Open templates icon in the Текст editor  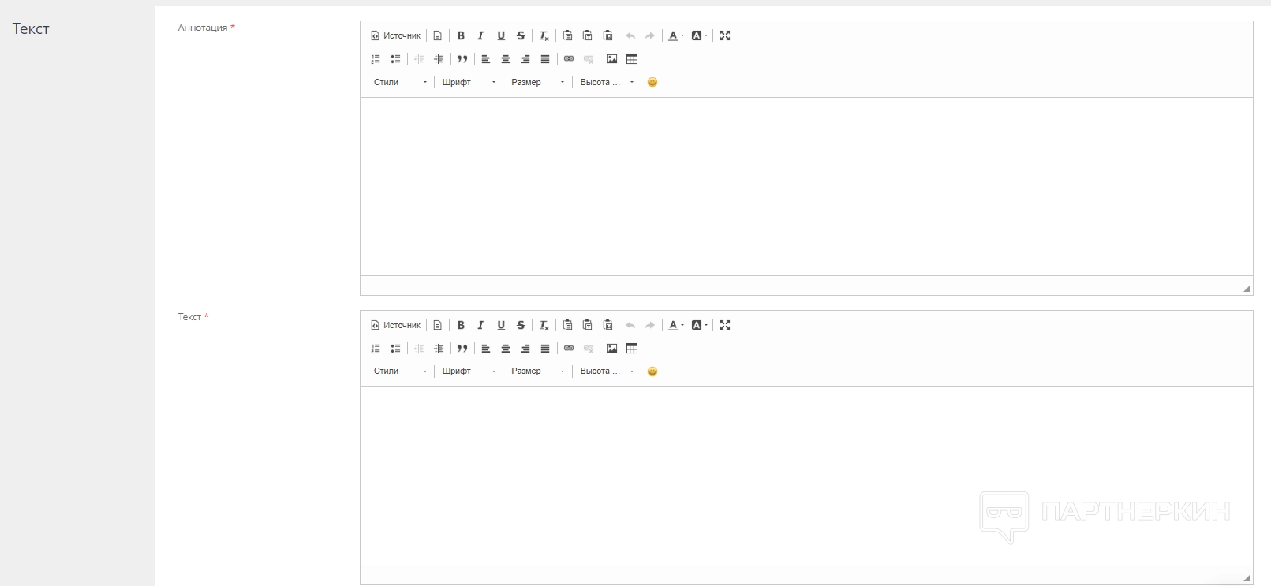pos(438,325)
